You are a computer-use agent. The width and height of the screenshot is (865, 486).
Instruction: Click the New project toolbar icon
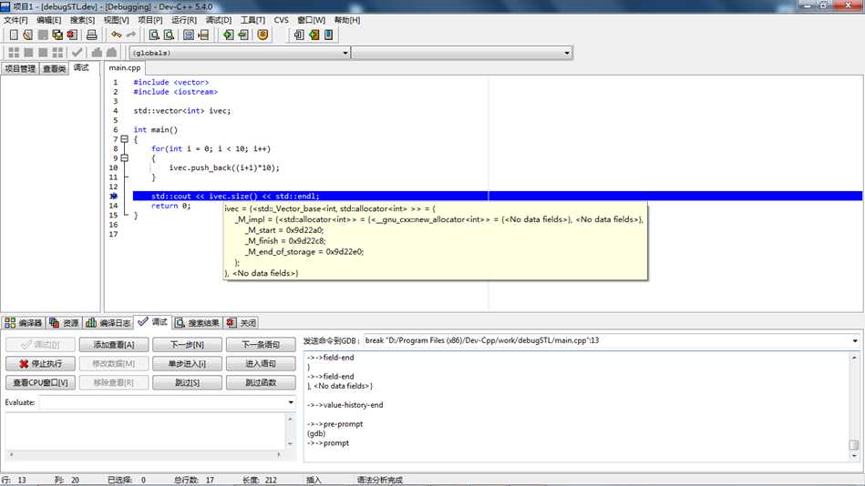(x=299, y=35)
